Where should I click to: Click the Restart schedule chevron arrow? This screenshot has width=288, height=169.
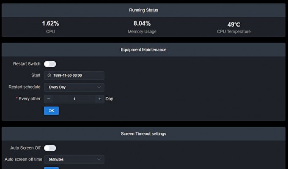(99, 87)
